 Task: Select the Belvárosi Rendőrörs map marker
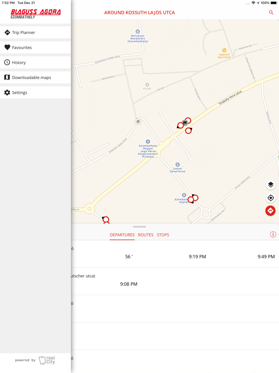point(138,32)
